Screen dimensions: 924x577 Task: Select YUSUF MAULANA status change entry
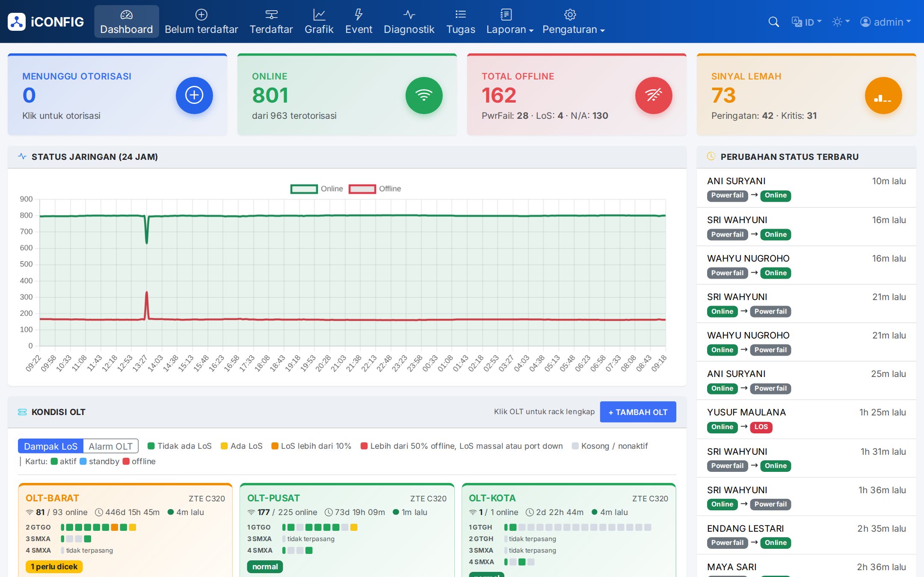click(x=806, y=419)
